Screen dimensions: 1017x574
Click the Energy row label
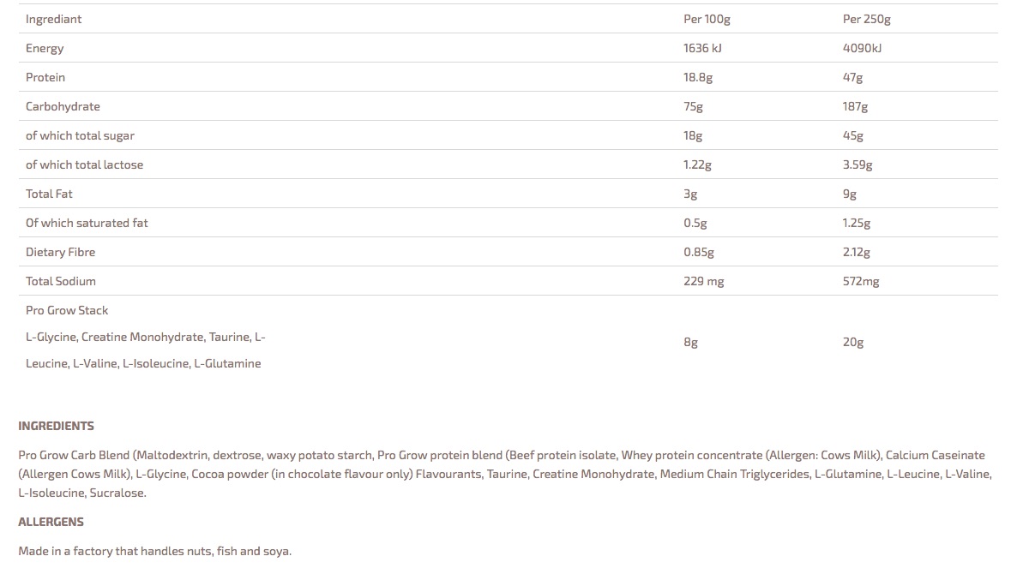click(x=45, y=48)
